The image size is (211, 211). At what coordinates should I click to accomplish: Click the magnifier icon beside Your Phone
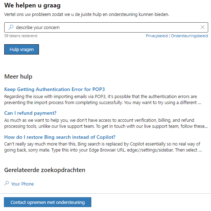click(7, 183)
